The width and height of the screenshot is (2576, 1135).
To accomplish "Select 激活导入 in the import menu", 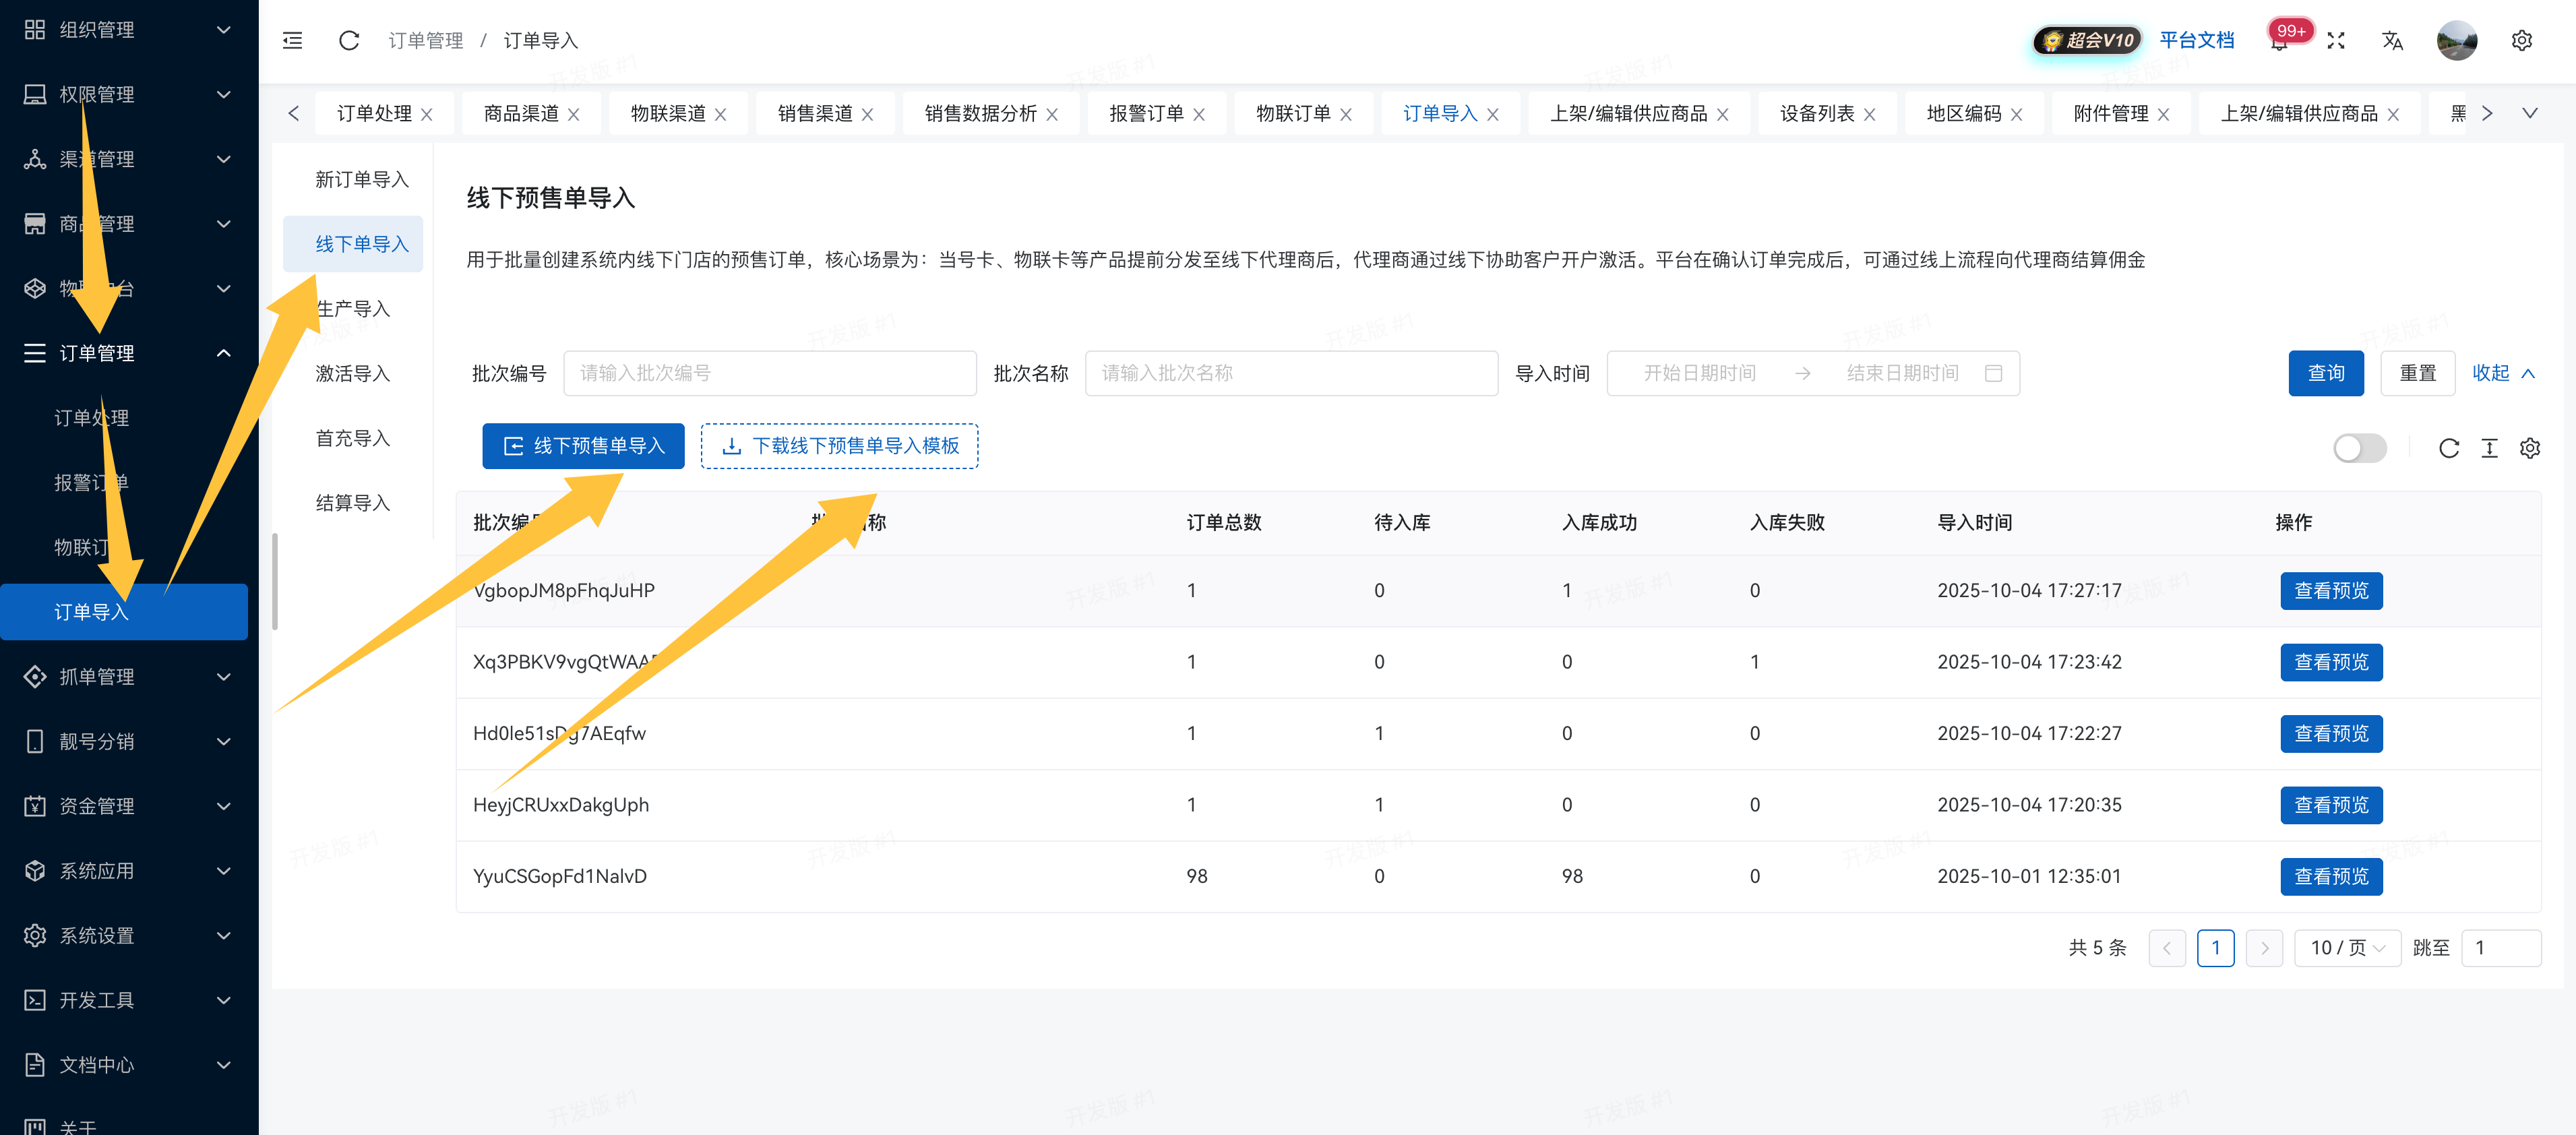I will [x=352, y=373].
